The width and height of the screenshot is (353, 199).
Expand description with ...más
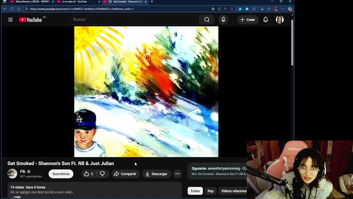(x=16, y=197)
